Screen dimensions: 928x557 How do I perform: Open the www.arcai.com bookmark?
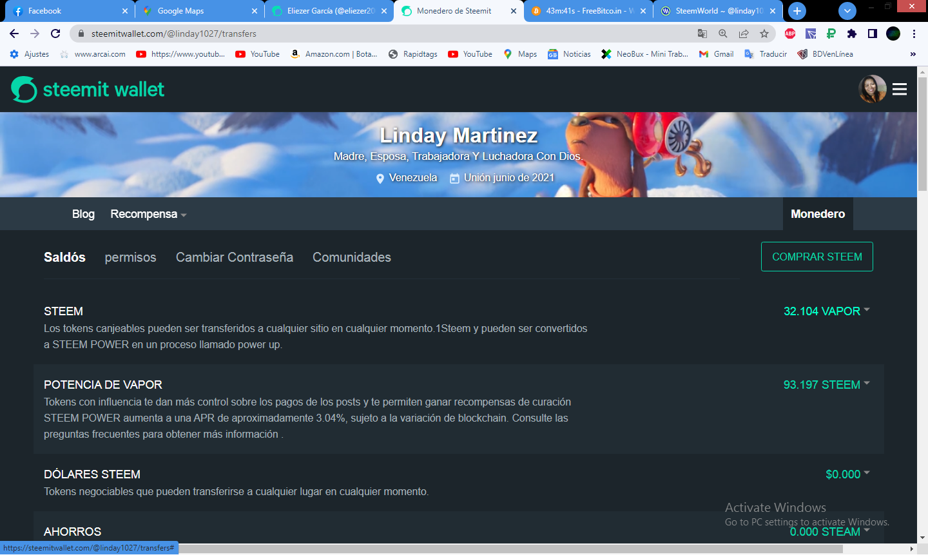(93, 54)
